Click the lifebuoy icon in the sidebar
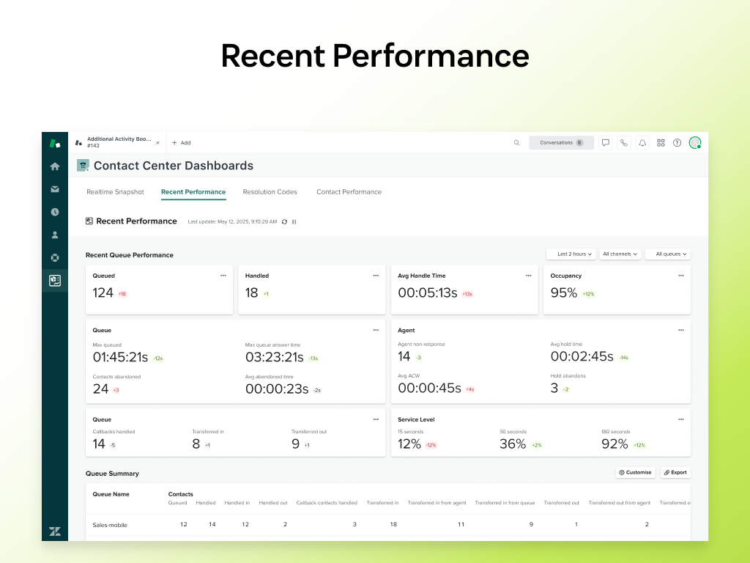Screen dimensions: 750x563 coord(55,257)
